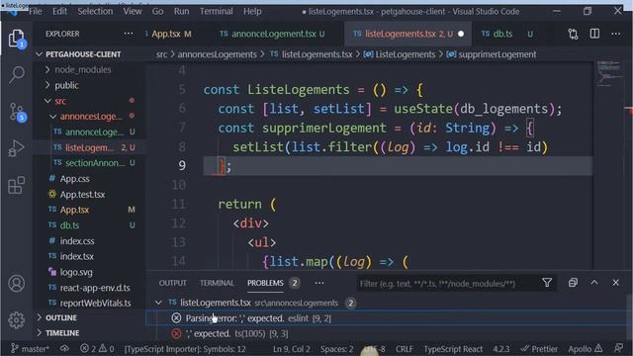The image size is (633, 356).
Task: Click the open changes compare icon
Action: (x=573, y=34)
